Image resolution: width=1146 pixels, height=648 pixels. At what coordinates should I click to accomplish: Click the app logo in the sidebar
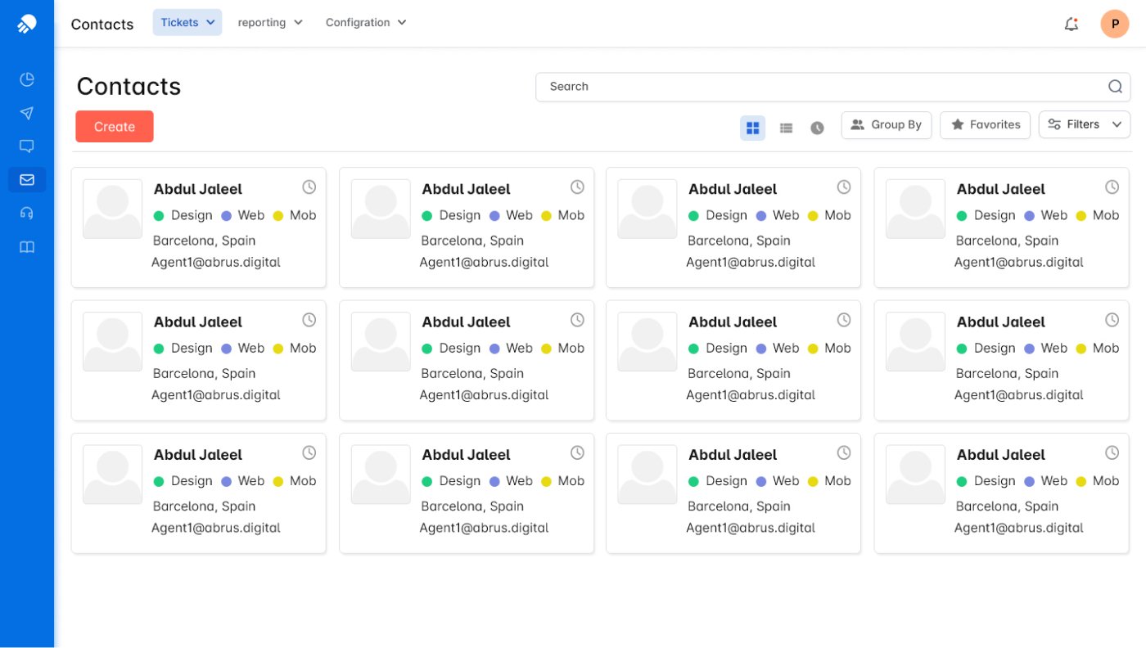coord(27,24)
